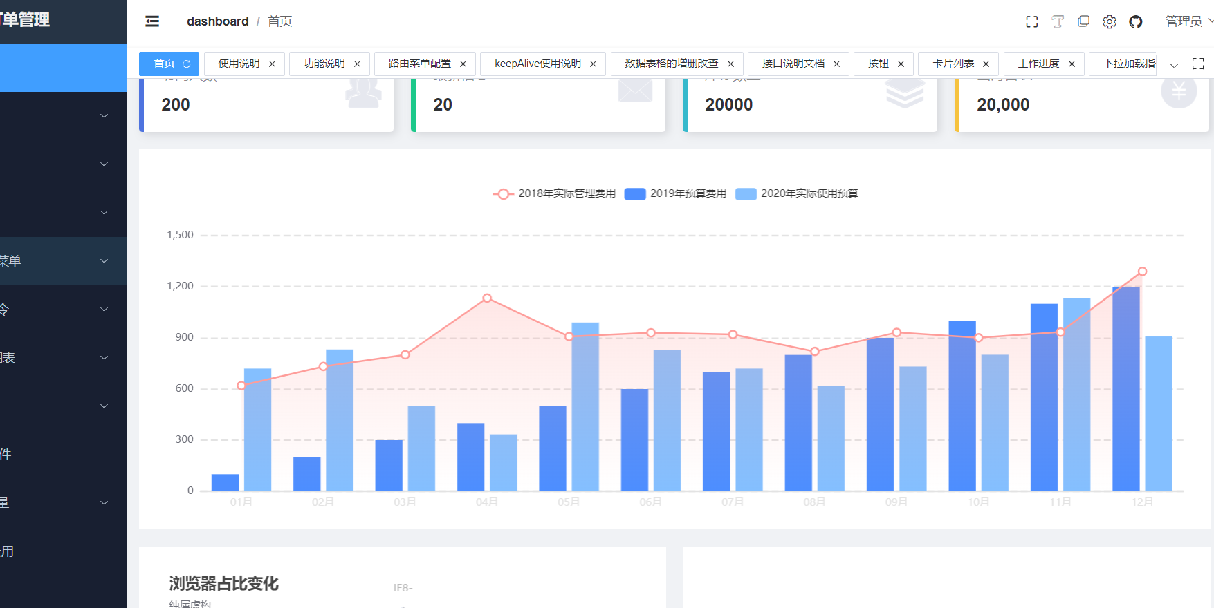The width and height of the screenshot is (1214, 608).
Task: Close the 数据表格的增删改查 tab
Action: tap(730, 64)
